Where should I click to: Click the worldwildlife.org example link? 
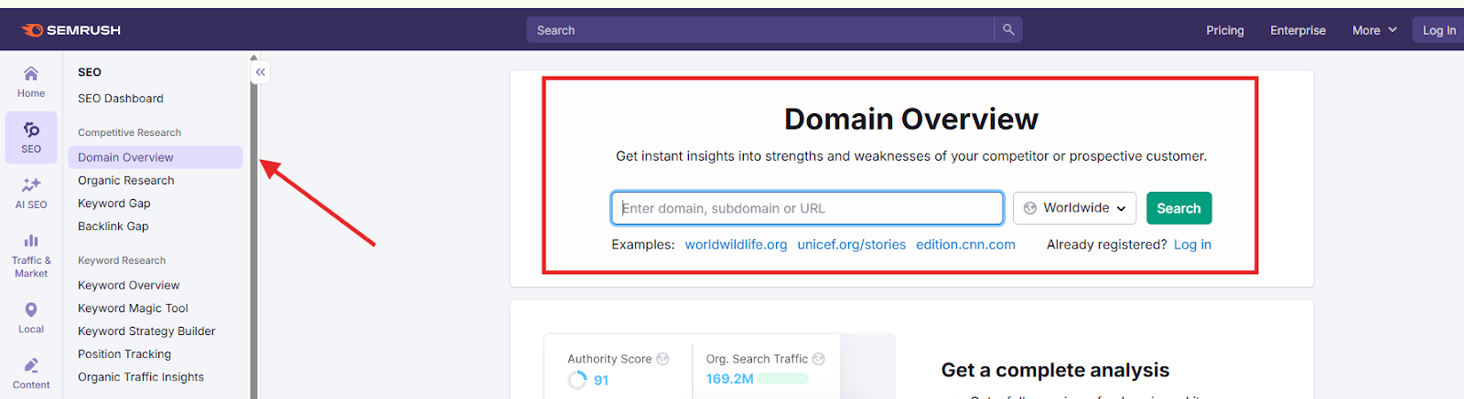[x=736, y=245]
